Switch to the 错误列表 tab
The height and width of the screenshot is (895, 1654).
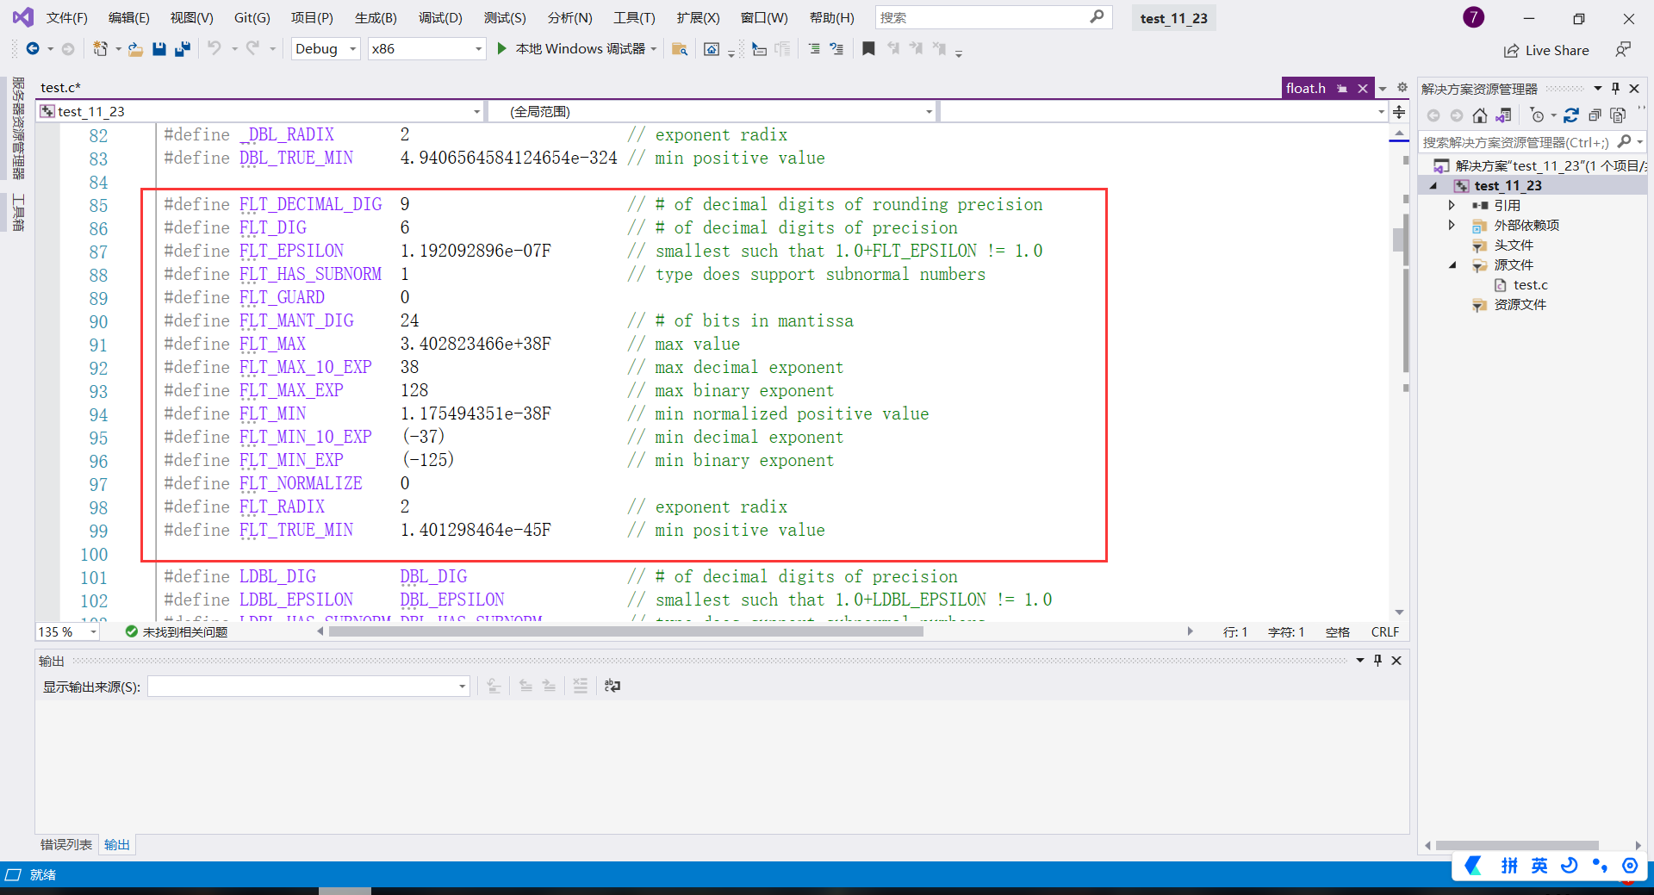(x=66, y=845)
